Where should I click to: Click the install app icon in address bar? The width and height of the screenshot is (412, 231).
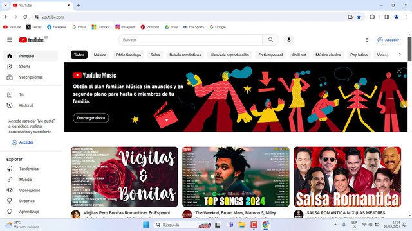(x=350, y=17)
